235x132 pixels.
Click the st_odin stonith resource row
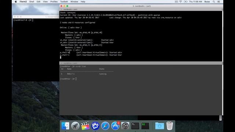click(87, 43)
